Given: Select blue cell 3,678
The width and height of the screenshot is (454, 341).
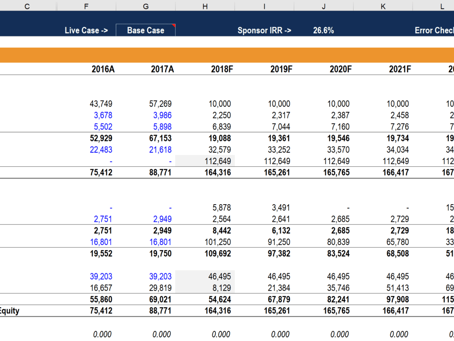Looking at the screenshot, I should tap(103, 115).
